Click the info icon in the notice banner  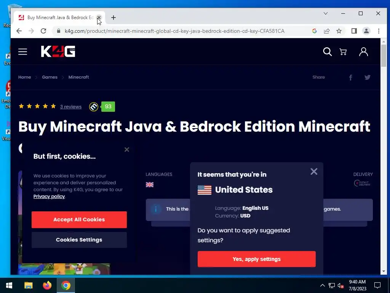[156, 209]
